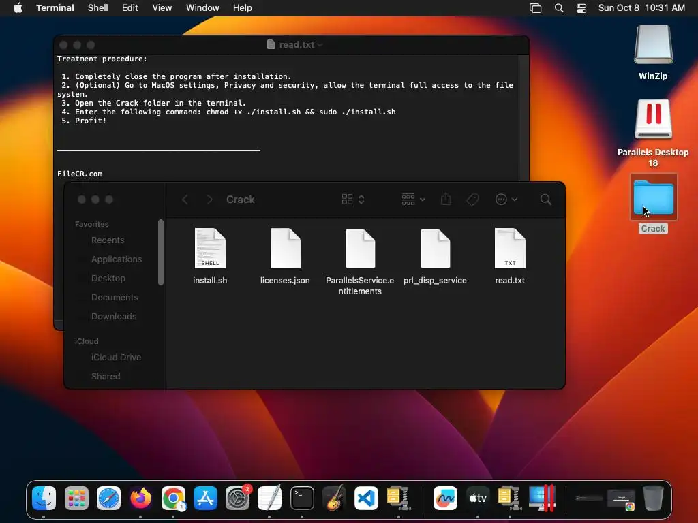Open the group-by dropdown in Finder
This screenshot has height=523, width=698.
coord(414,200)
